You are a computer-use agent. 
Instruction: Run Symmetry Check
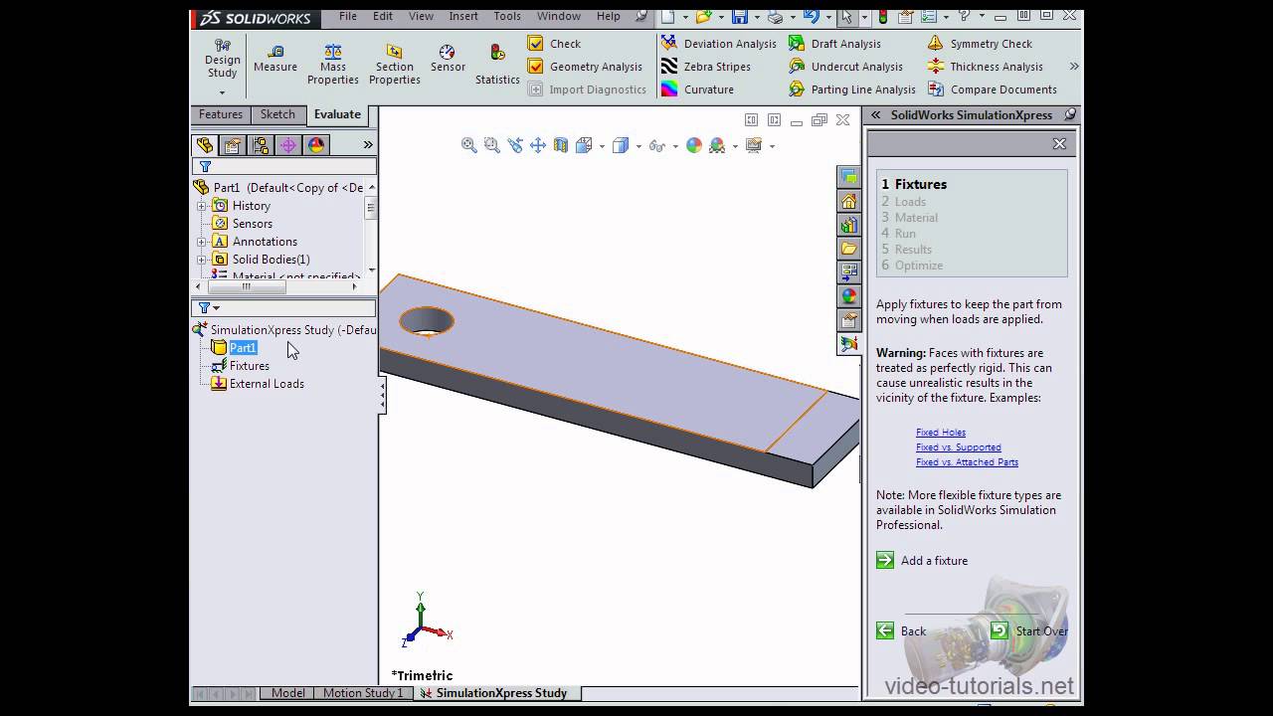point(980,44)
